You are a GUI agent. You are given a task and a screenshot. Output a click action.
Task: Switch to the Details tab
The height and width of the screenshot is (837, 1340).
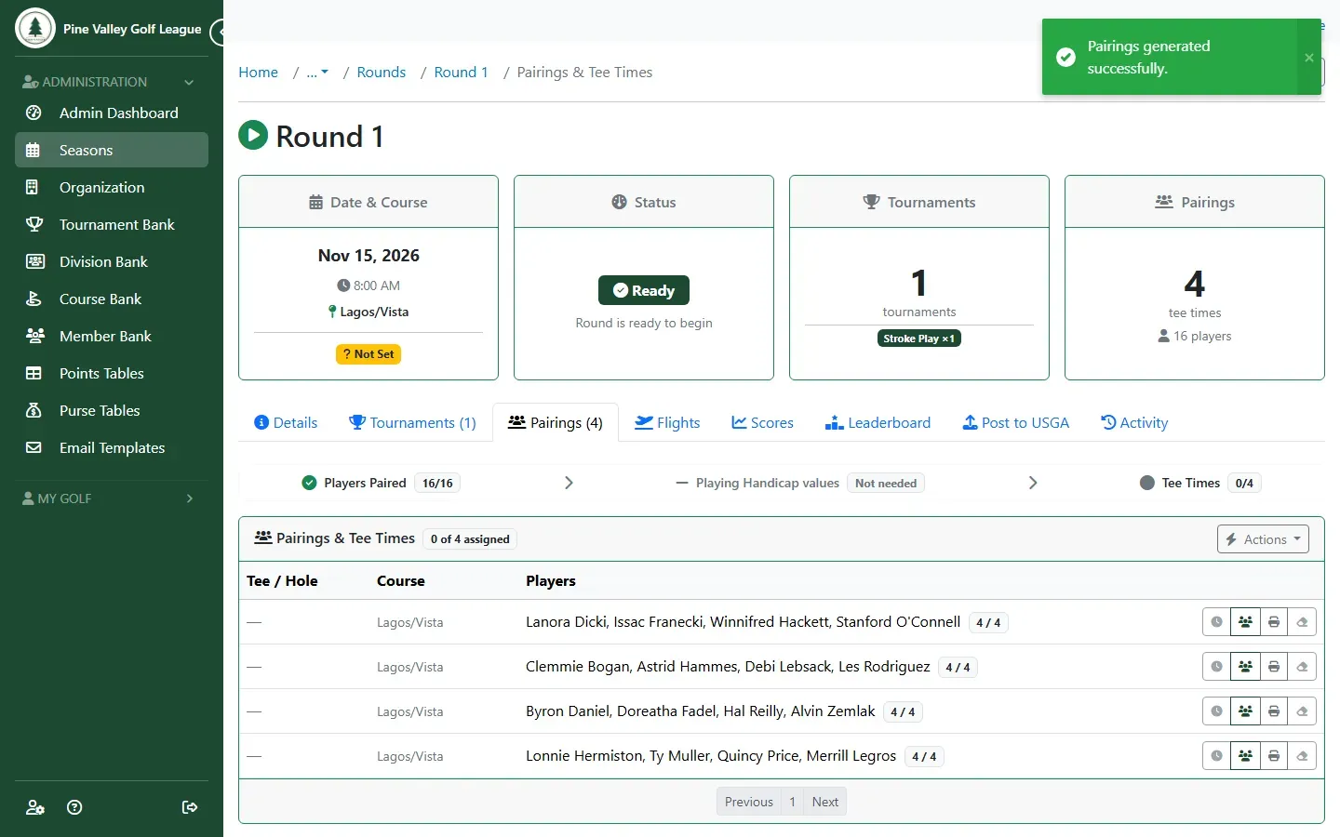point(286,422)
